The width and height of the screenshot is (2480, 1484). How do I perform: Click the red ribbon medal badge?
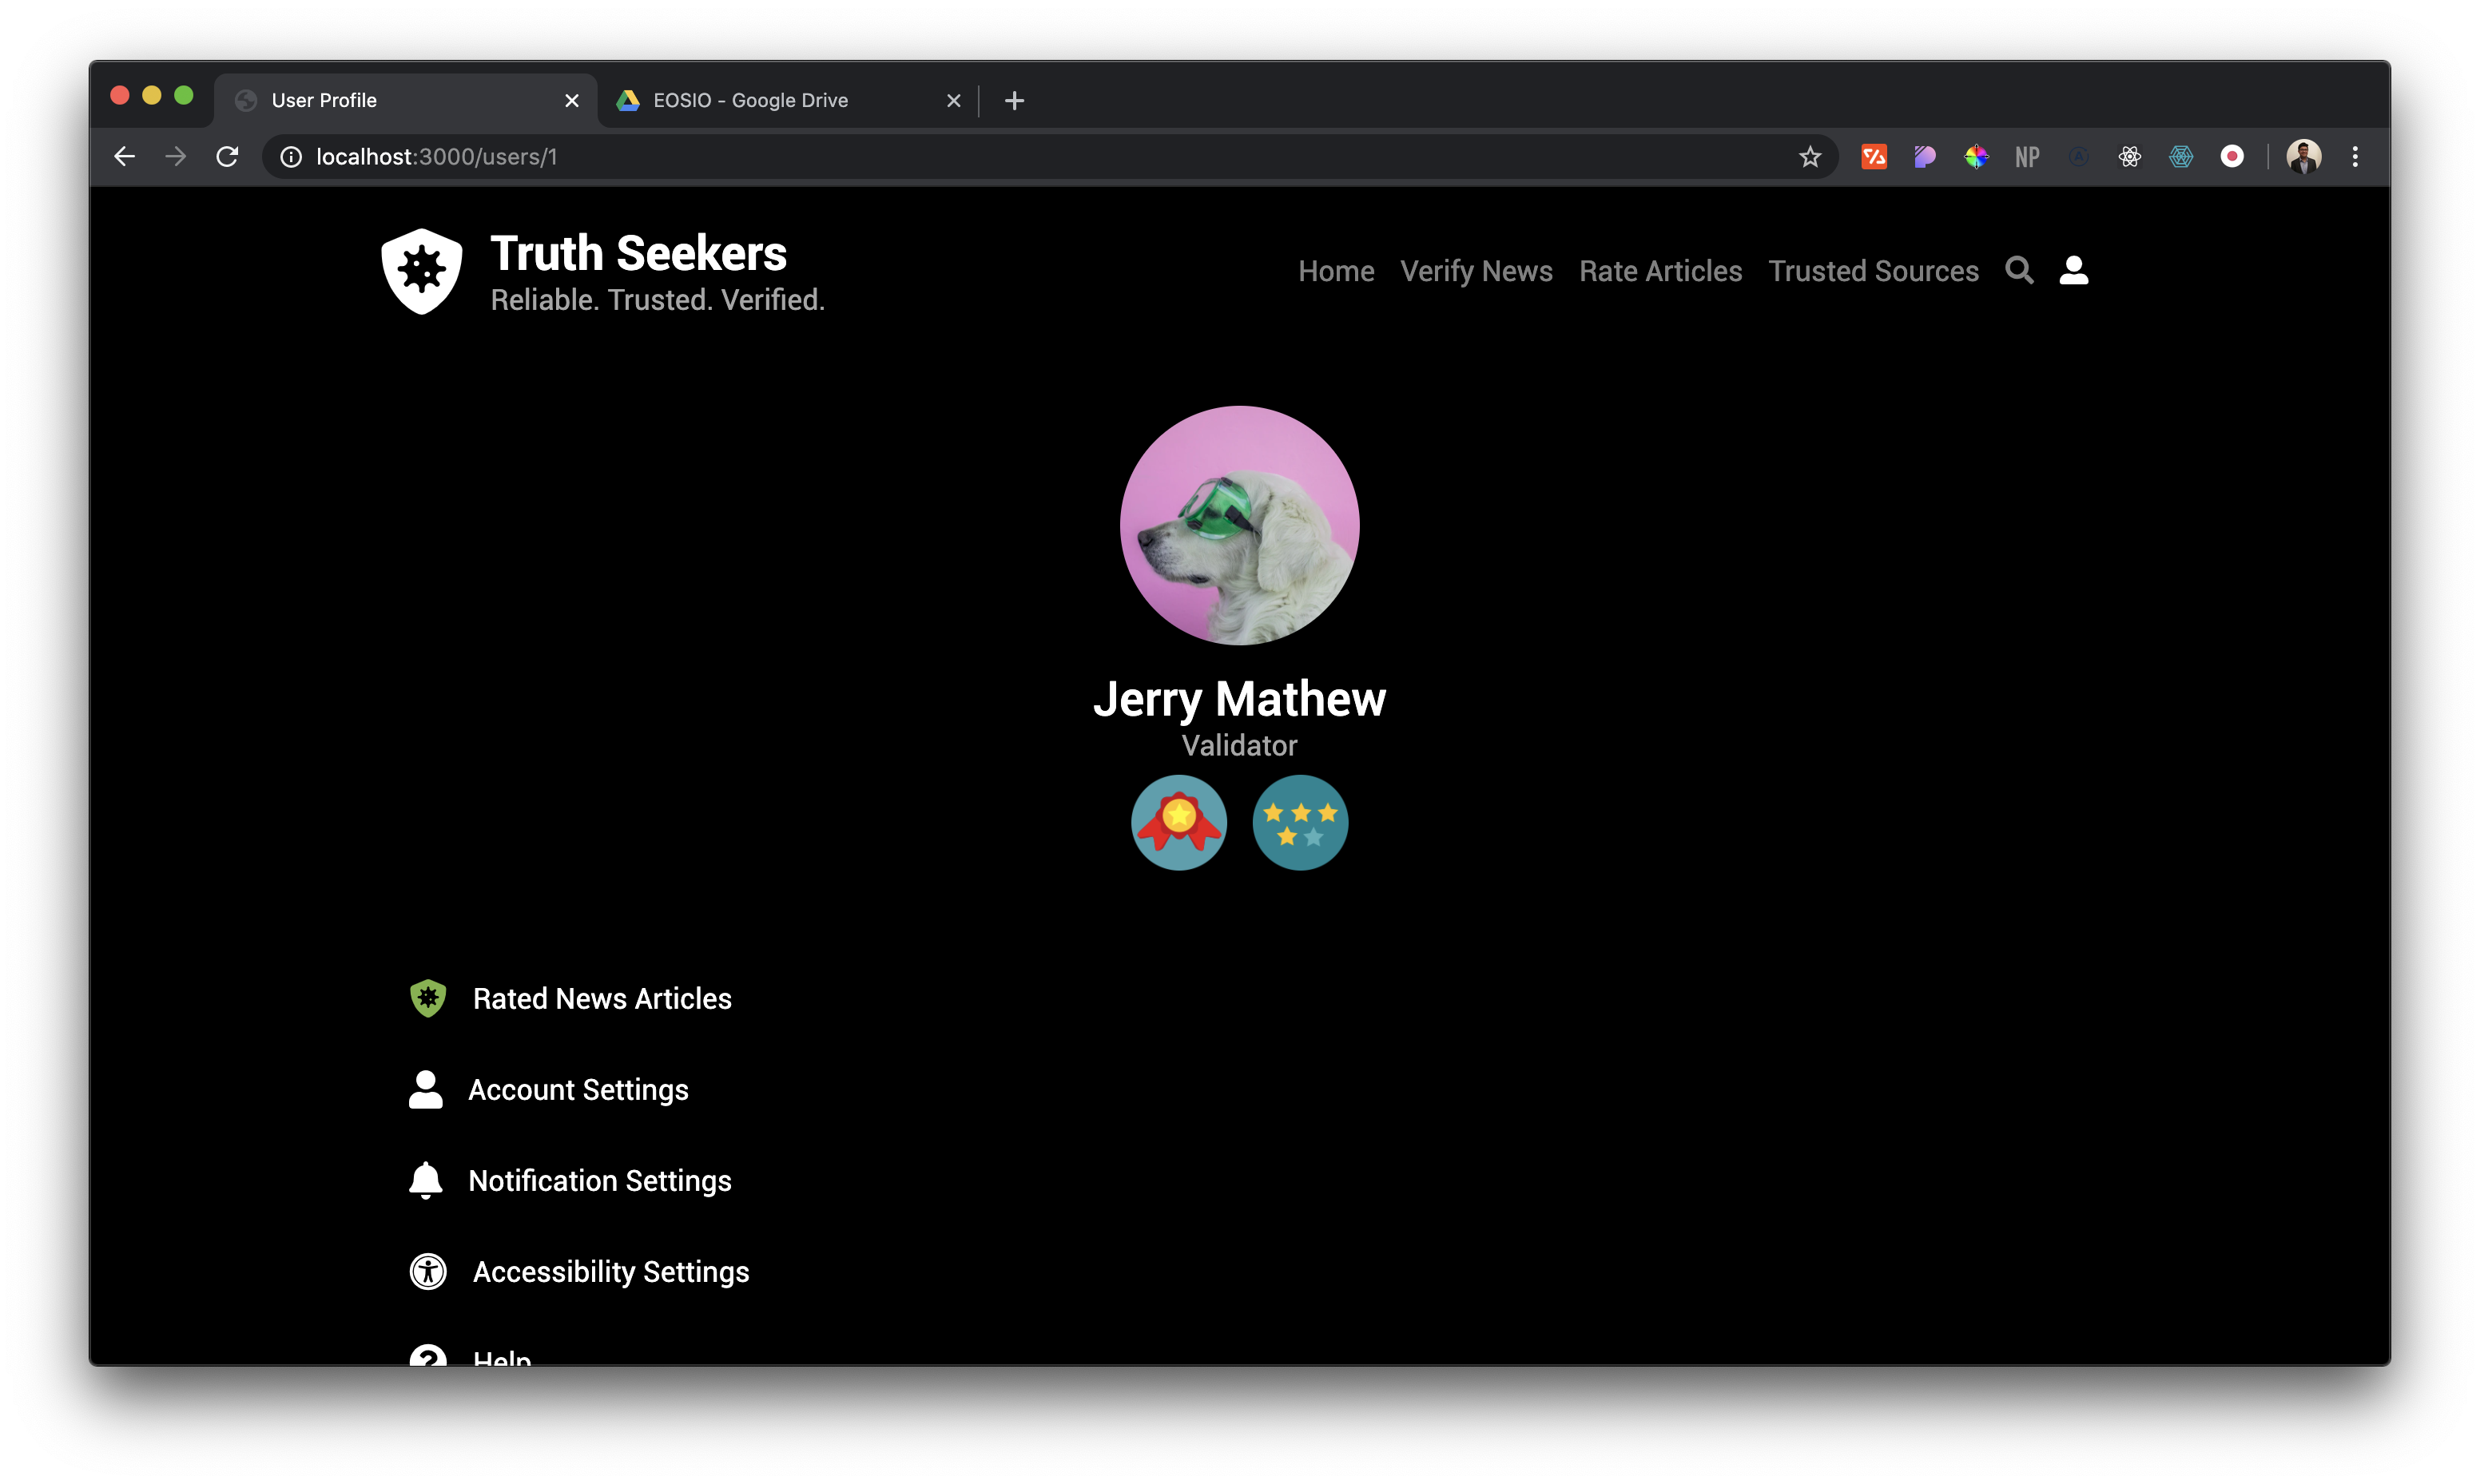tap(1178, 822)
